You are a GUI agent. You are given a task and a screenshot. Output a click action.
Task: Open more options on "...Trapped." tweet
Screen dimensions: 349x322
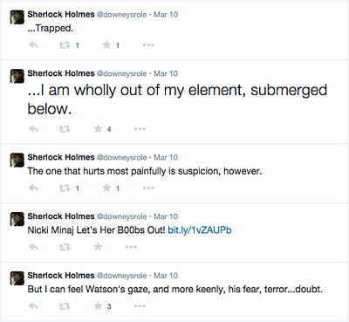tap(148, 45)
